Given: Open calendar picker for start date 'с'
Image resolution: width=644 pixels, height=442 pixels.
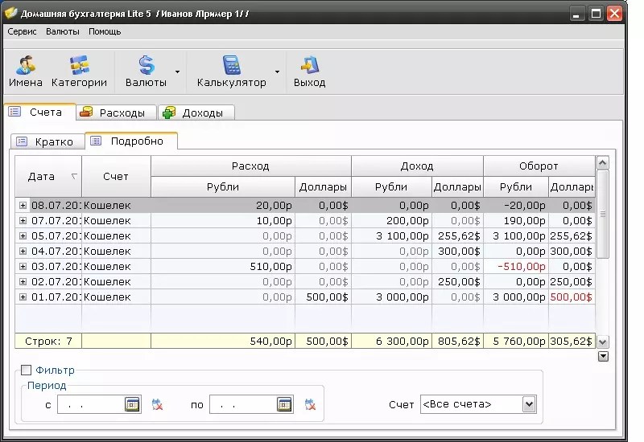Looking at the screenshot, I should pos(132,405).
